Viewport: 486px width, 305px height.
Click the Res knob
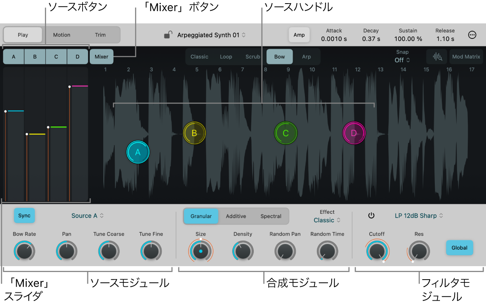[419, 251]
